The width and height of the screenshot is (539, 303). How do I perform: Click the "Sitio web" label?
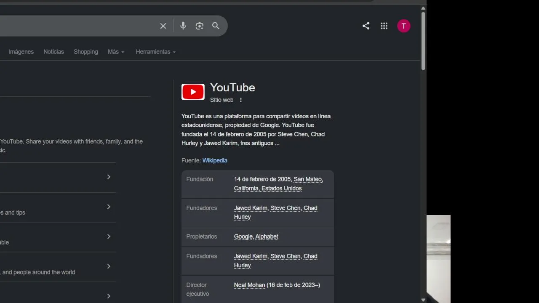(221, 100)
